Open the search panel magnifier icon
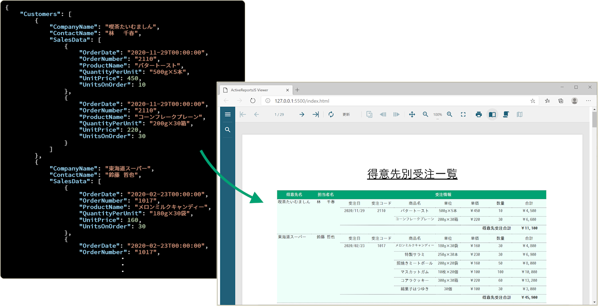The image size is (598, 306). coord(228,130)
